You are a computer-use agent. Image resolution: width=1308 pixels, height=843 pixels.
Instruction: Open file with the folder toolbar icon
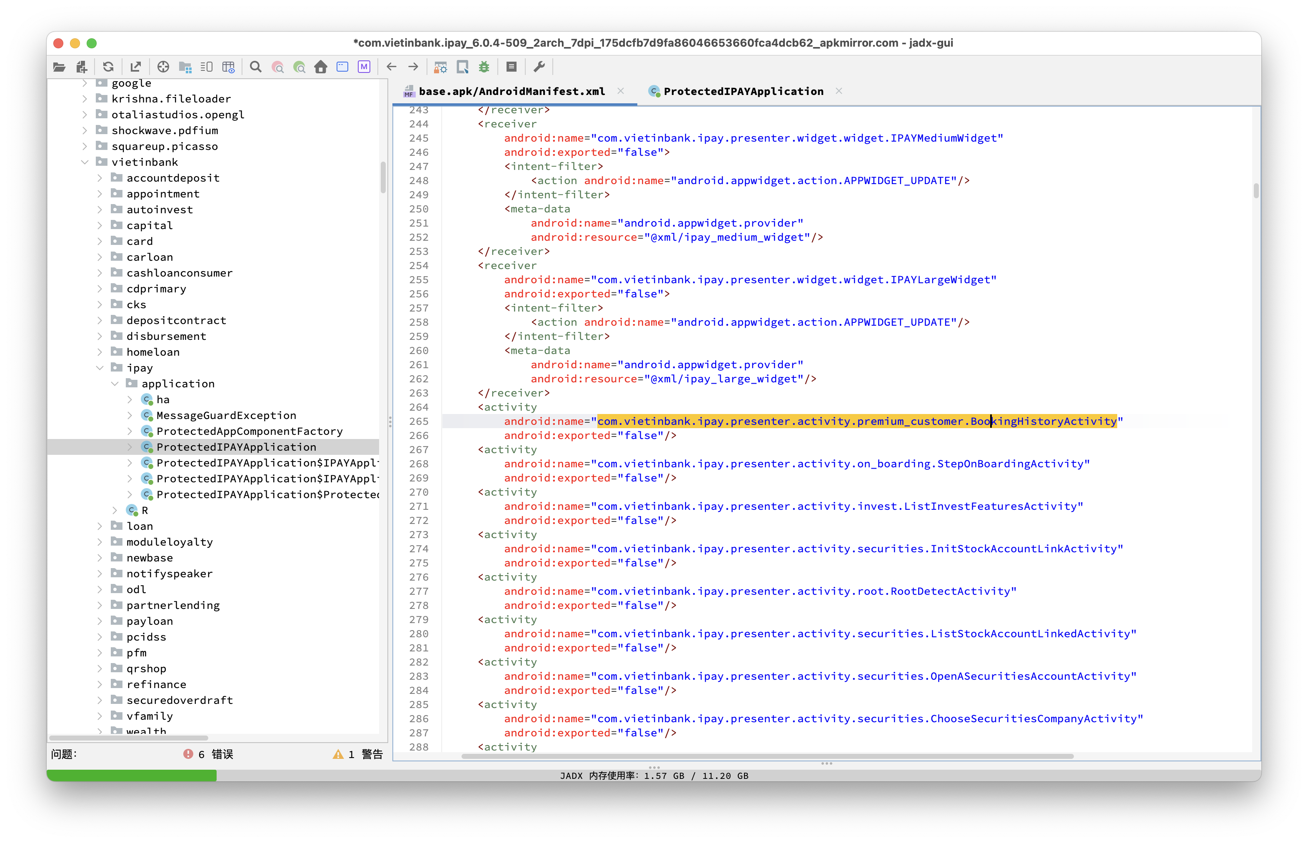[59, 67]
